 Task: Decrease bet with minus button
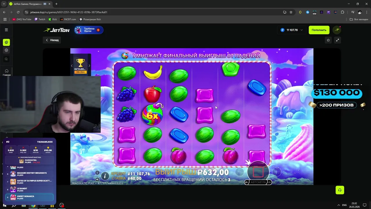239,172
